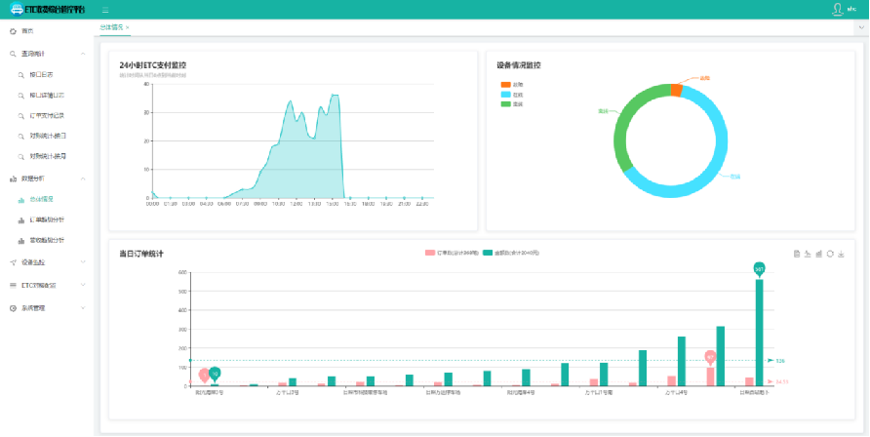This screenshot has width=870, height=437.
Task: Click the tallest teal bar in order chart
Action: tap(759, 332)
